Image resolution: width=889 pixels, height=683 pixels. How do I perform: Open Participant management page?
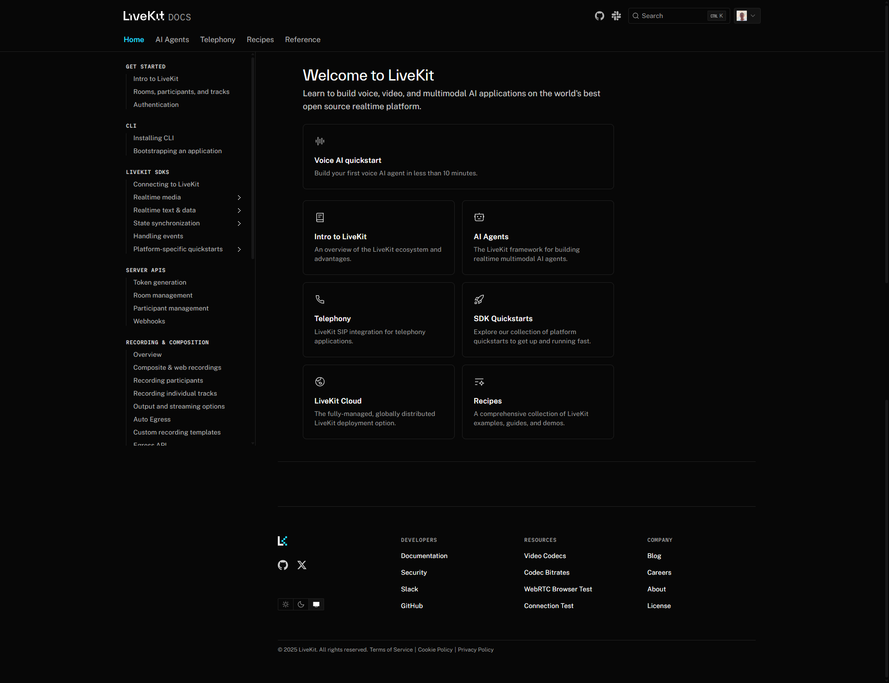coord(171,309)
